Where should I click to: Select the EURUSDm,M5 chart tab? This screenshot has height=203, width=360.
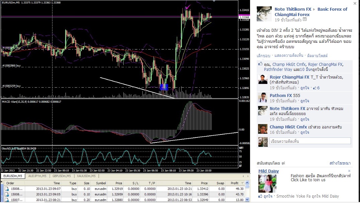[x=13, y=176]
